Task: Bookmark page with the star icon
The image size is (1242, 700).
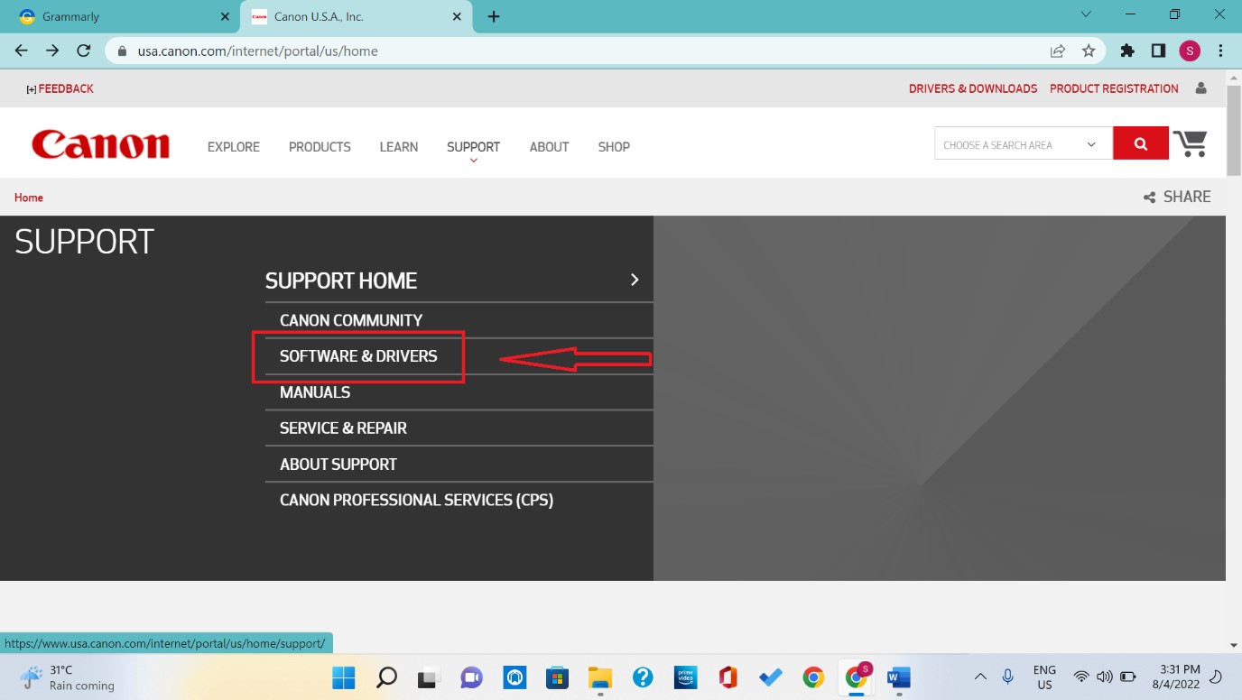Action: tap(1089, 51)
